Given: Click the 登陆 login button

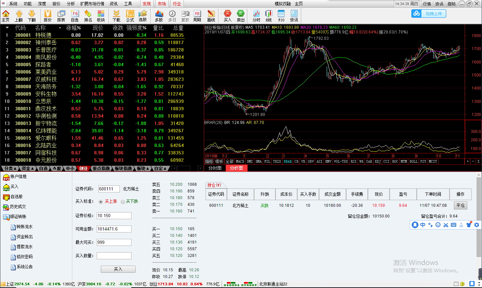Looking at the screenshot, I should 452,4.
